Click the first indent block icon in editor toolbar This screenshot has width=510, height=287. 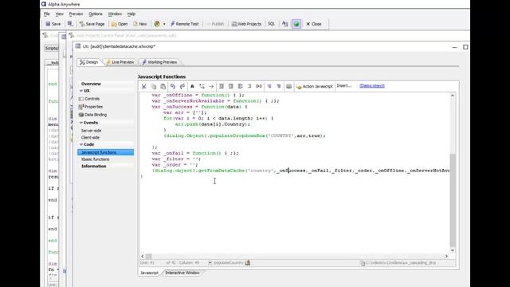222,86
